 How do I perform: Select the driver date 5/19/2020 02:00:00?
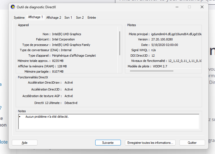[165, 45]
